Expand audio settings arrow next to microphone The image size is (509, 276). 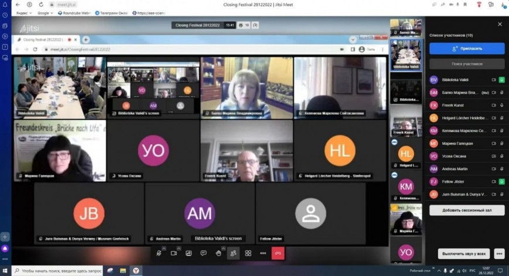pos(165,248)
